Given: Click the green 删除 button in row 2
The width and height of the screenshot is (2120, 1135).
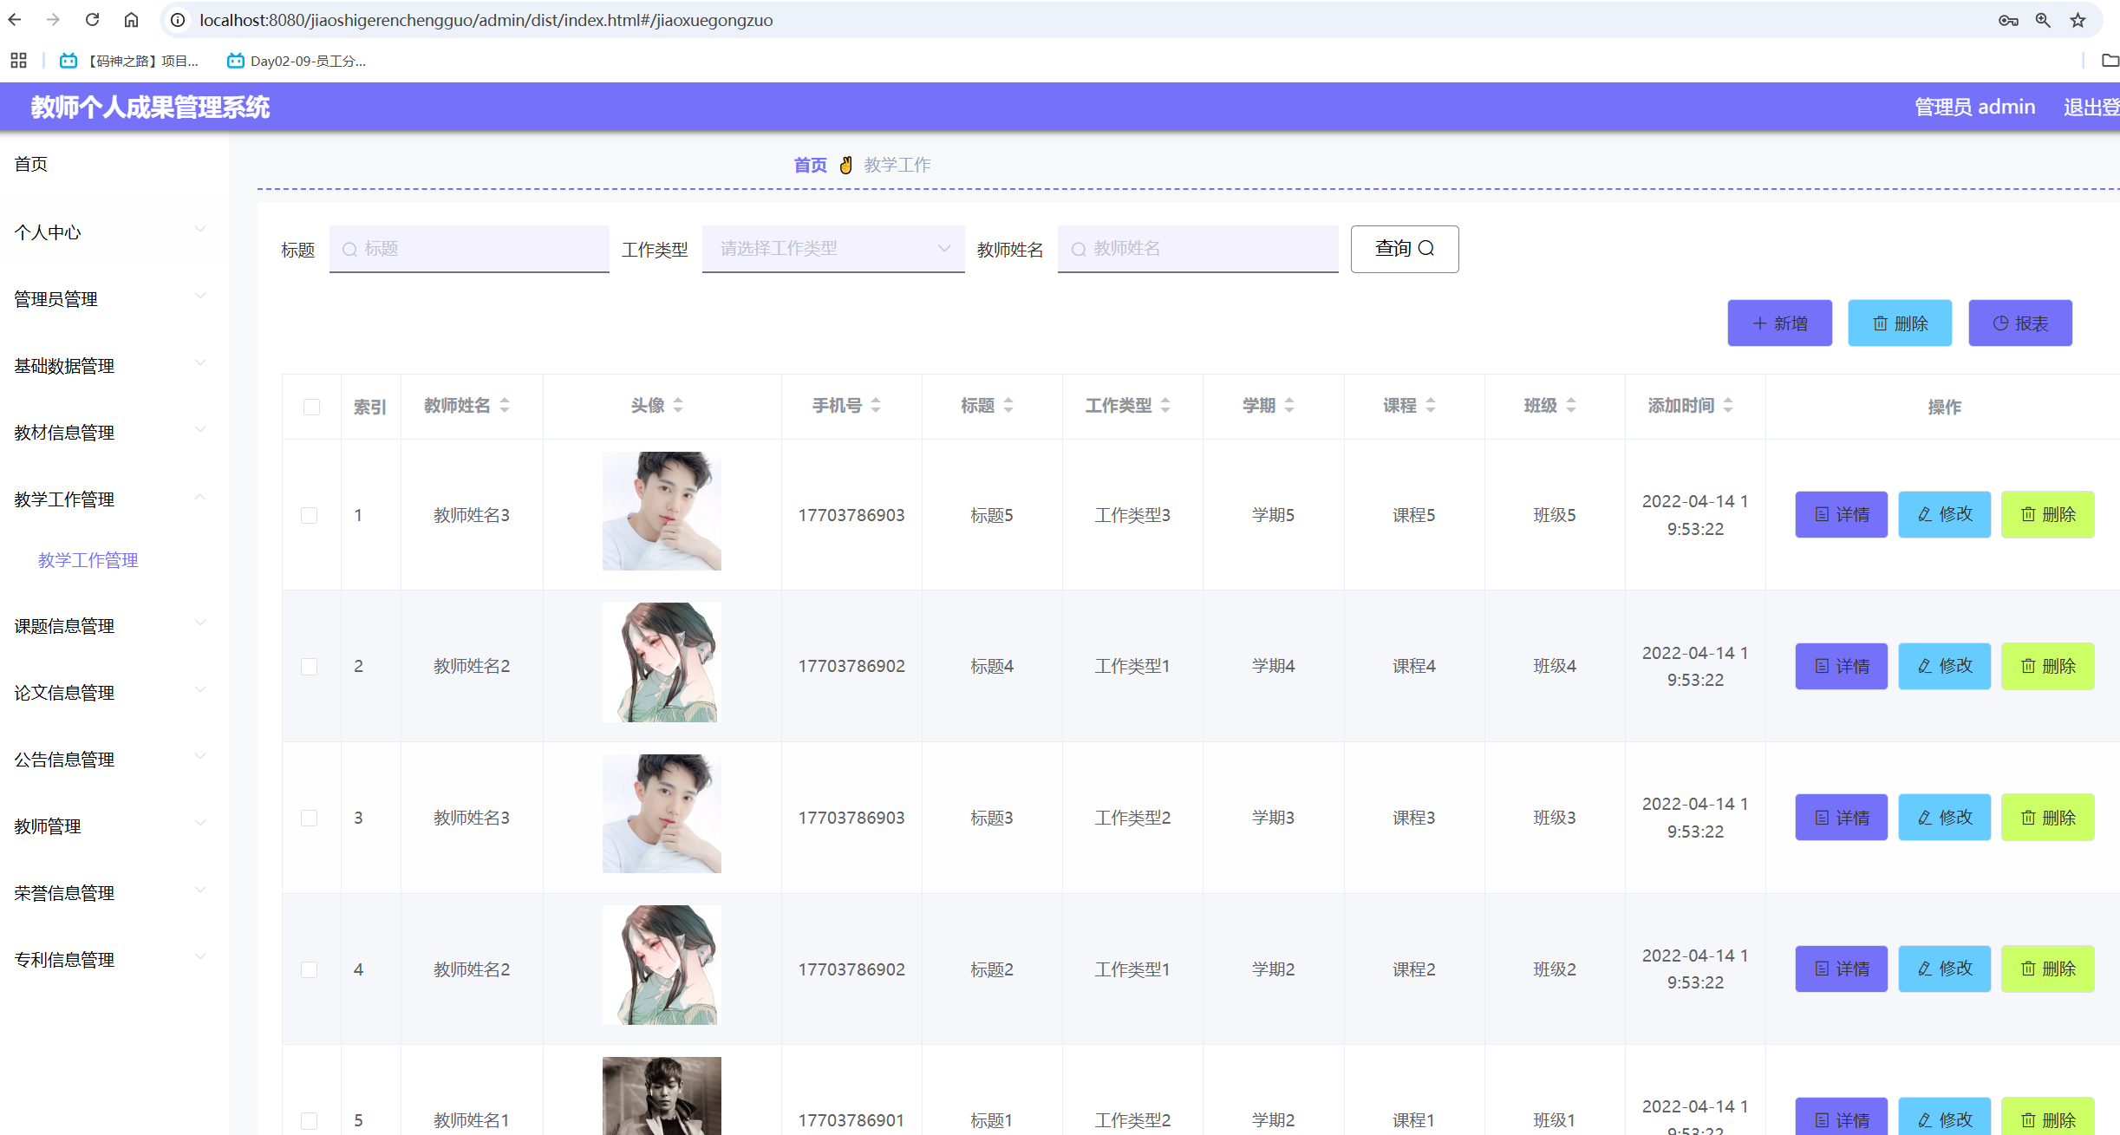Looking at the screenshot, I should pyautogui.click(x=2047, y=666).
